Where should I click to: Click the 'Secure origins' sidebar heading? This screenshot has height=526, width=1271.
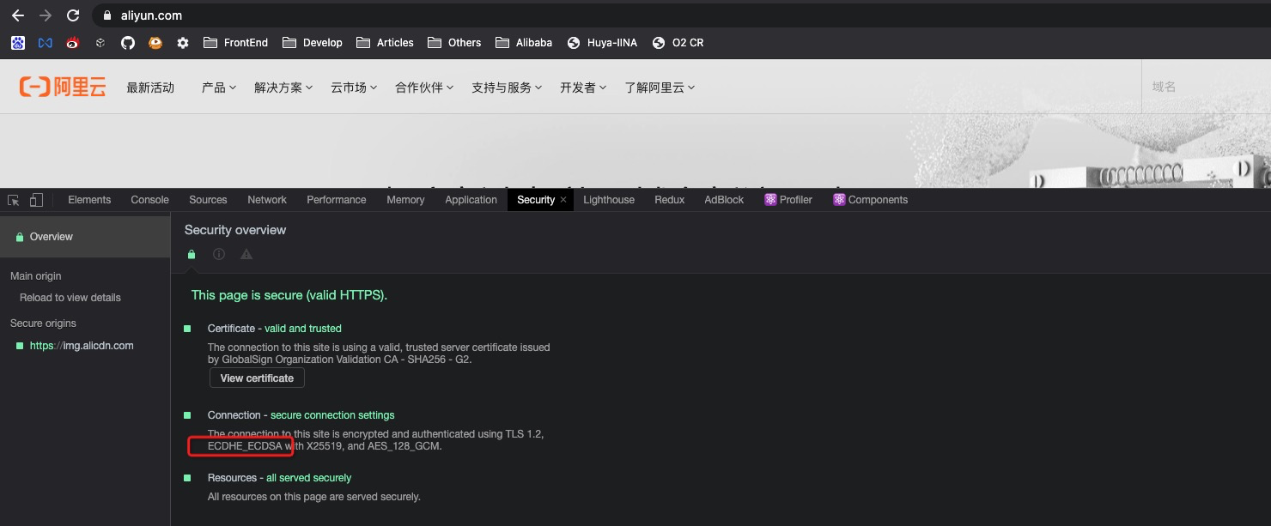[x=43, y=323]
